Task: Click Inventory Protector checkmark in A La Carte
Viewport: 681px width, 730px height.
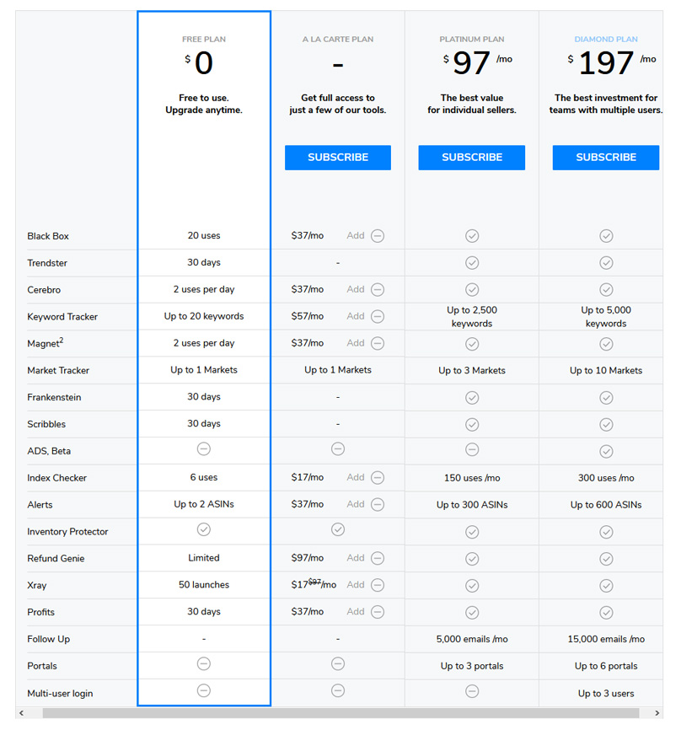Action: click(x=338, y=529)
